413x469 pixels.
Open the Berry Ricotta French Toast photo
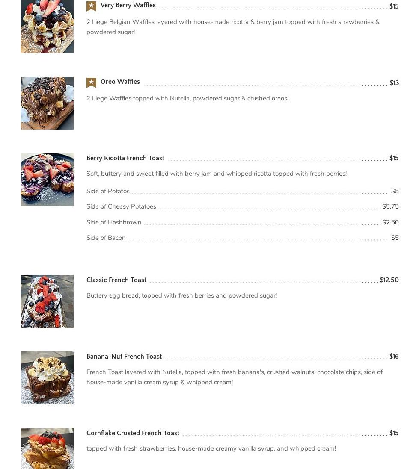point(47,180)
